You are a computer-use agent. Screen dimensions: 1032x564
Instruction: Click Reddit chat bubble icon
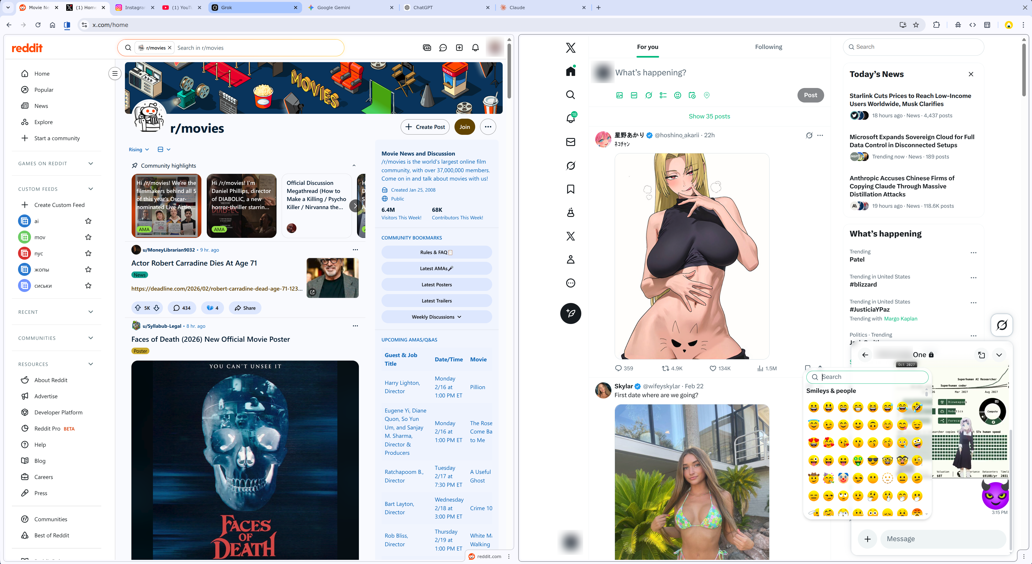pos(443,48)
